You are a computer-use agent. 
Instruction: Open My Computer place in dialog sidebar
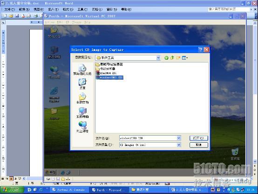tap(82, 113)
